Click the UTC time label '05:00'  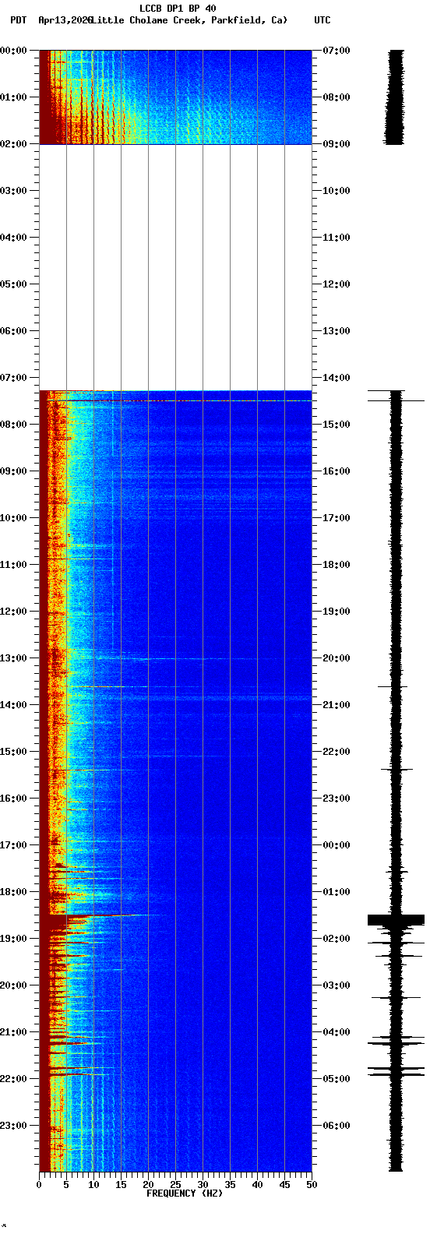(337, 1079)
